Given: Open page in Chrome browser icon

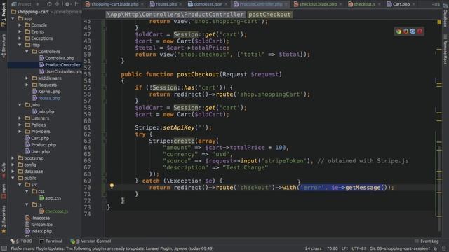Looking at the screenshot, I should (x=398, y=31).
